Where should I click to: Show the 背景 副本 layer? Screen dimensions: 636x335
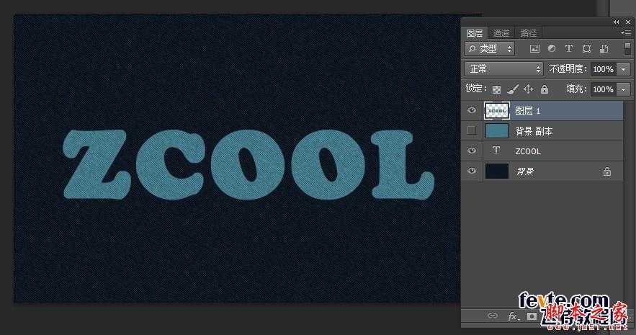pyautogui.click(x=472, y=130)
